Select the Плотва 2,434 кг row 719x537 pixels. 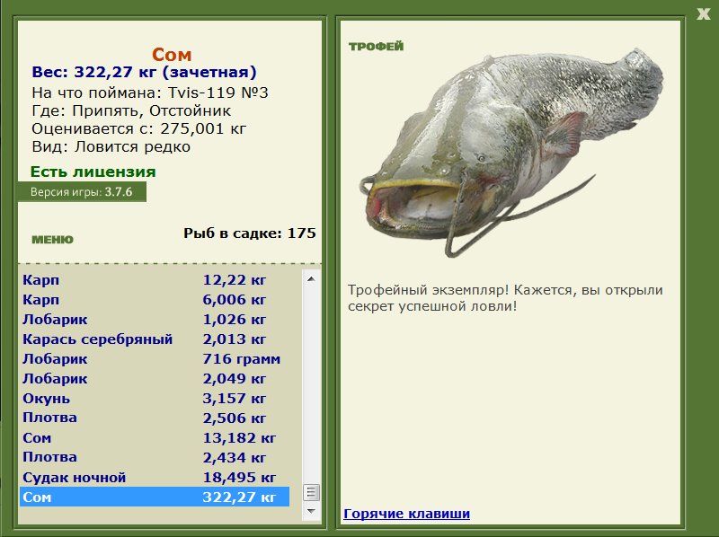point(155,457)
